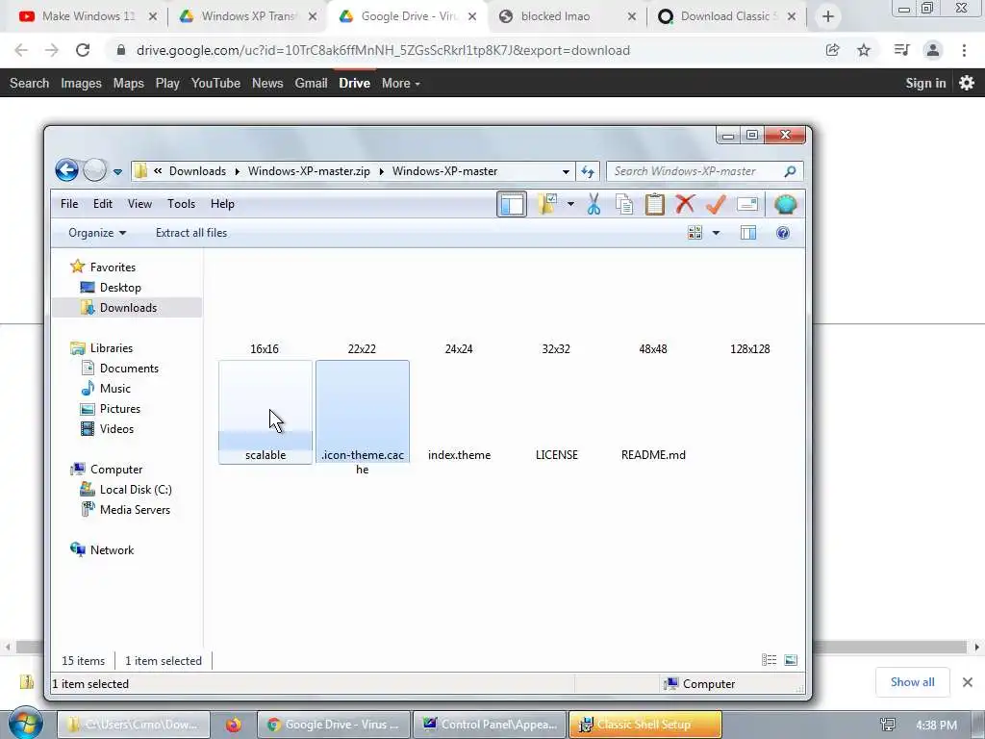This screenshot has height=739, width=985.
Task: Expand breadcrumb arrow after Downloads
Action: point(237,171)
